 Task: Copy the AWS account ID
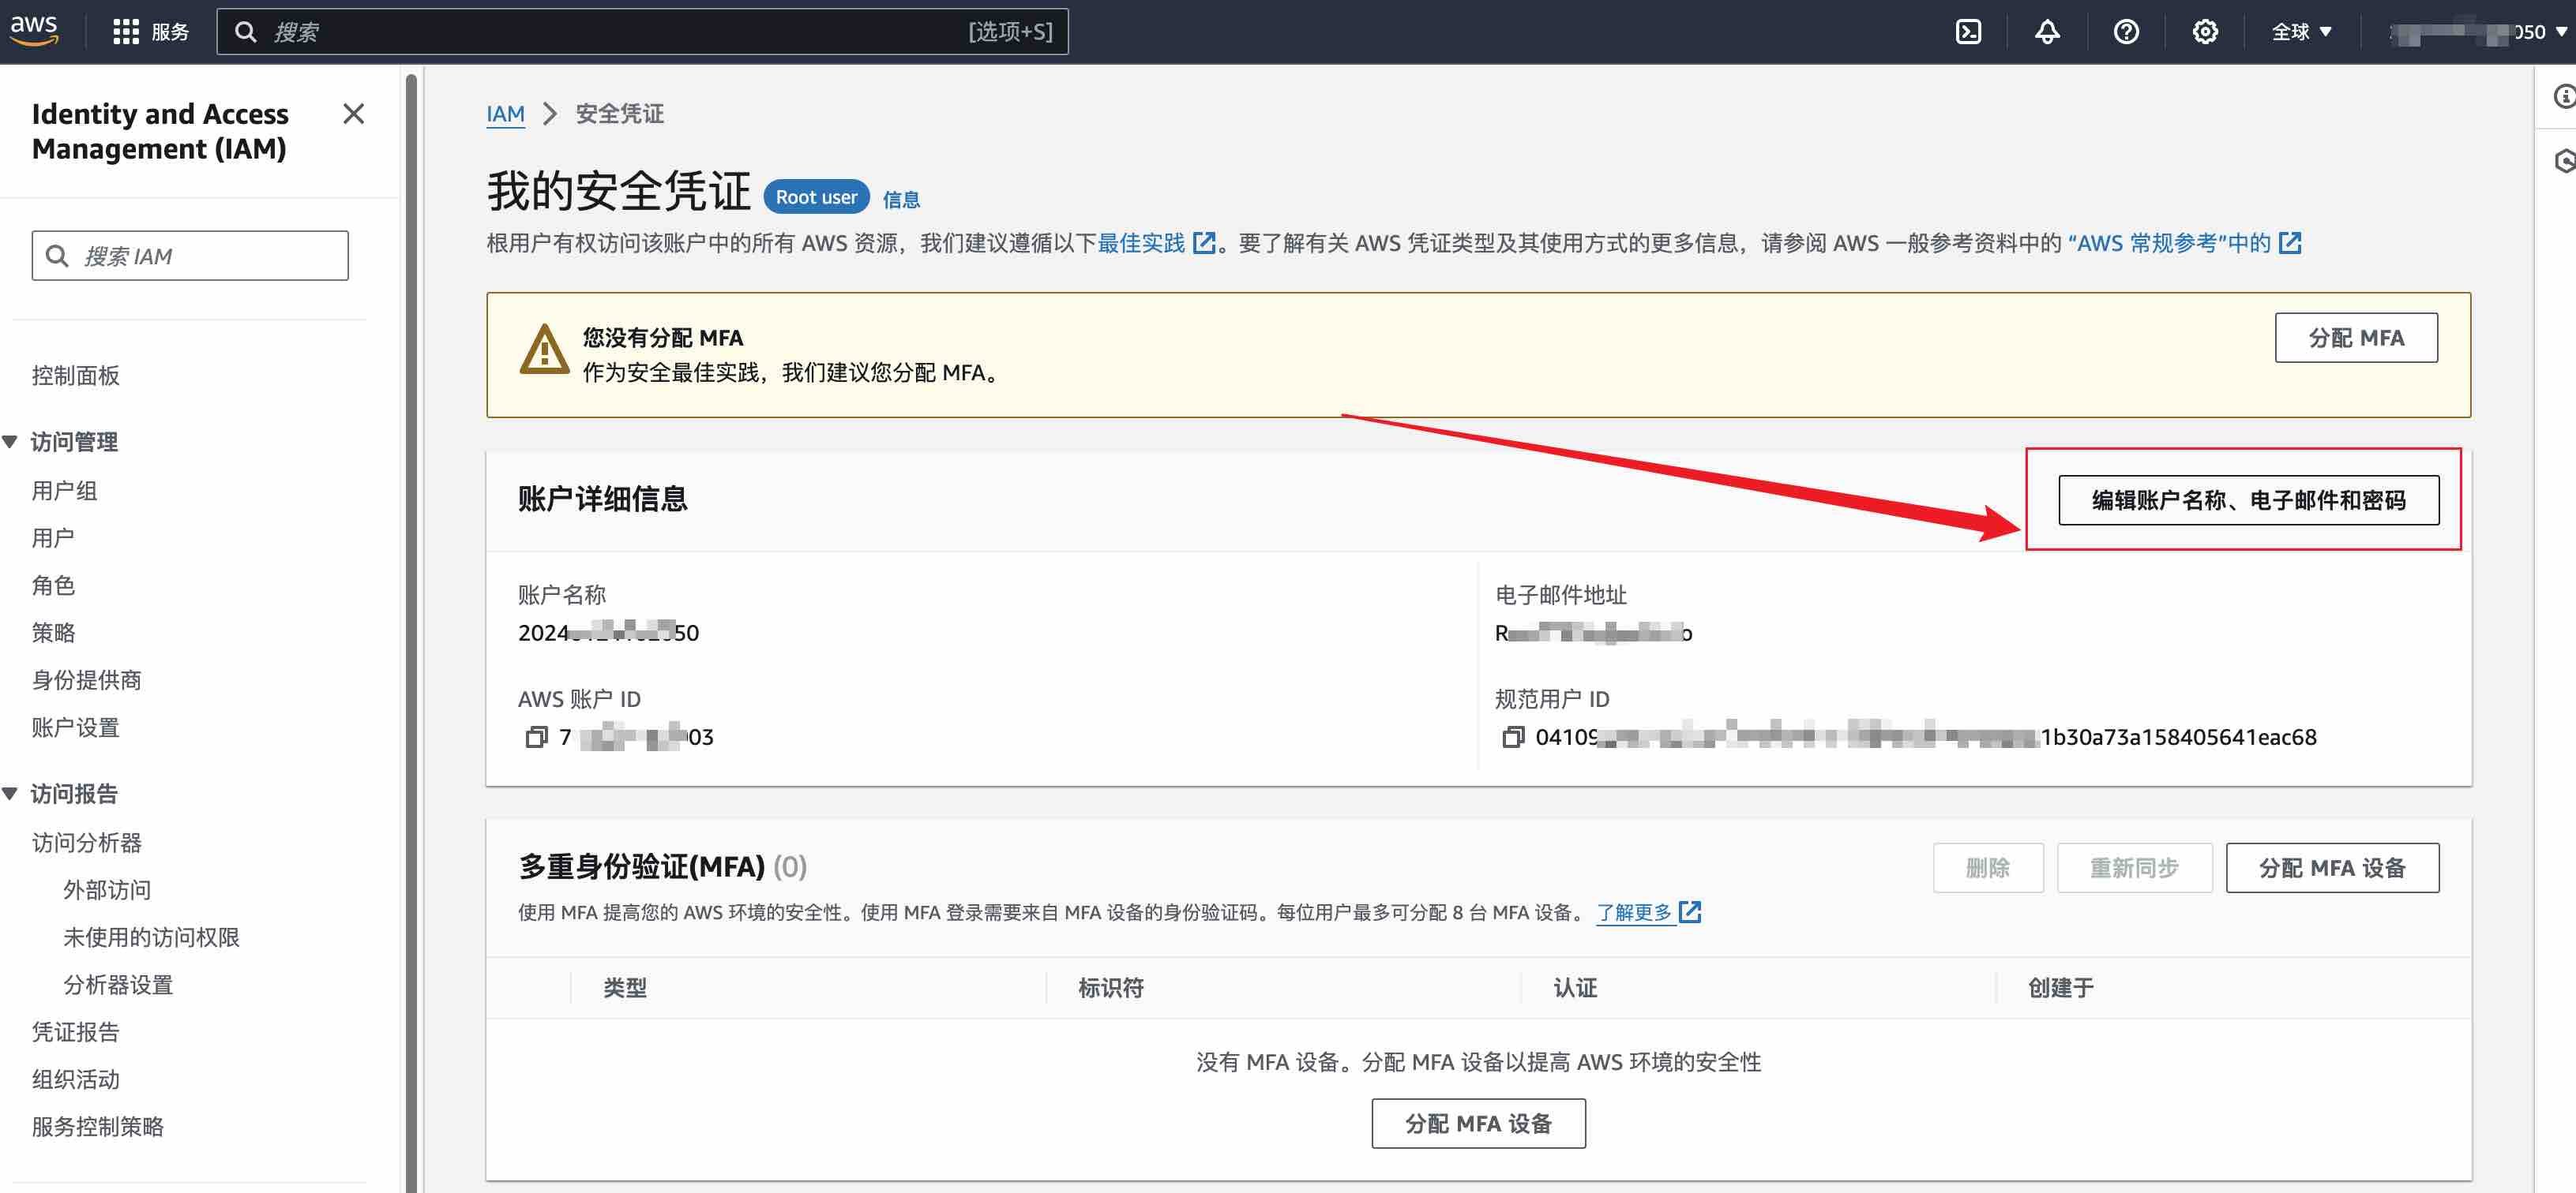pyautogui.click(x=536, y=738)
